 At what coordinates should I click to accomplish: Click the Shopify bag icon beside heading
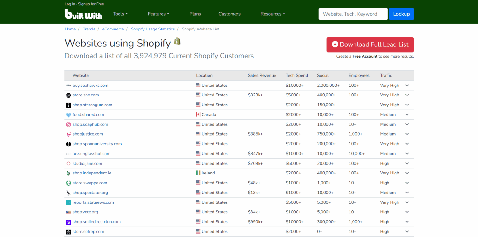177,41
